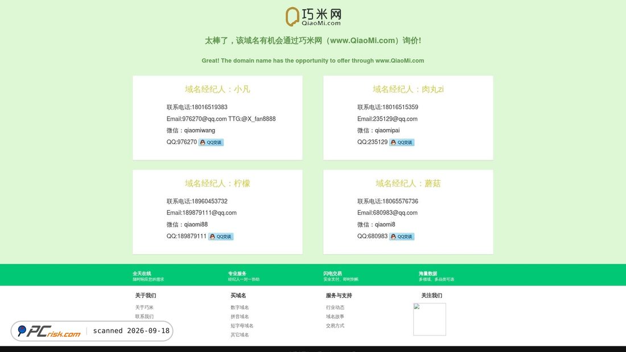Open the 行业动态 footer link
The image size is (626, 352).
[335, 307]
